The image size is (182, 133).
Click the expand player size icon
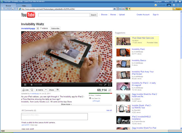(105, 85)
